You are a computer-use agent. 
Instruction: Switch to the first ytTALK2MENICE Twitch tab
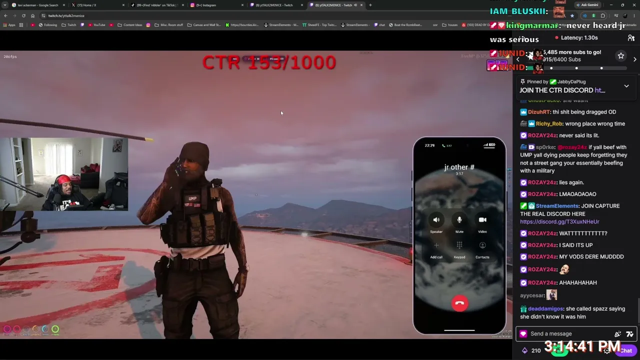click(x=275, y=5)
